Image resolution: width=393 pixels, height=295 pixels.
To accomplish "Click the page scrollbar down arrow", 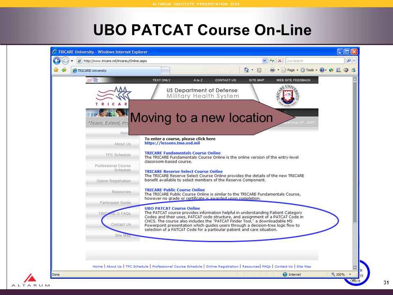I will (x=355, y=268).
